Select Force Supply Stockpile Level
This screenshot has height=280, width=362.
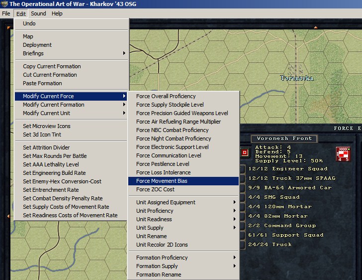pyautogui.click(x=183, y=105)
